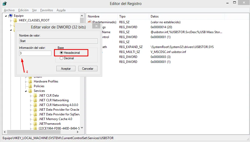250x142 pixels.
Task: Click the tree horizontal scroll right arrow
Action: 78,132
